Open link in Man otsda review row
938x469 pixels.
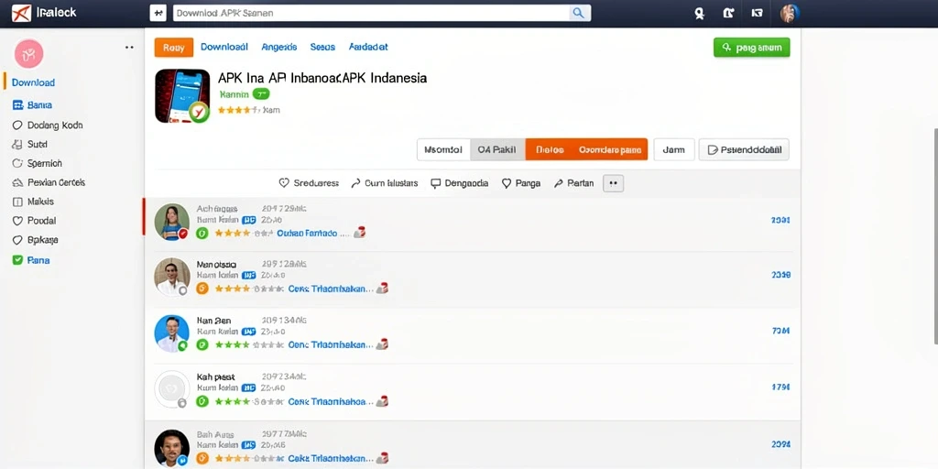click(x=331, y=289)
